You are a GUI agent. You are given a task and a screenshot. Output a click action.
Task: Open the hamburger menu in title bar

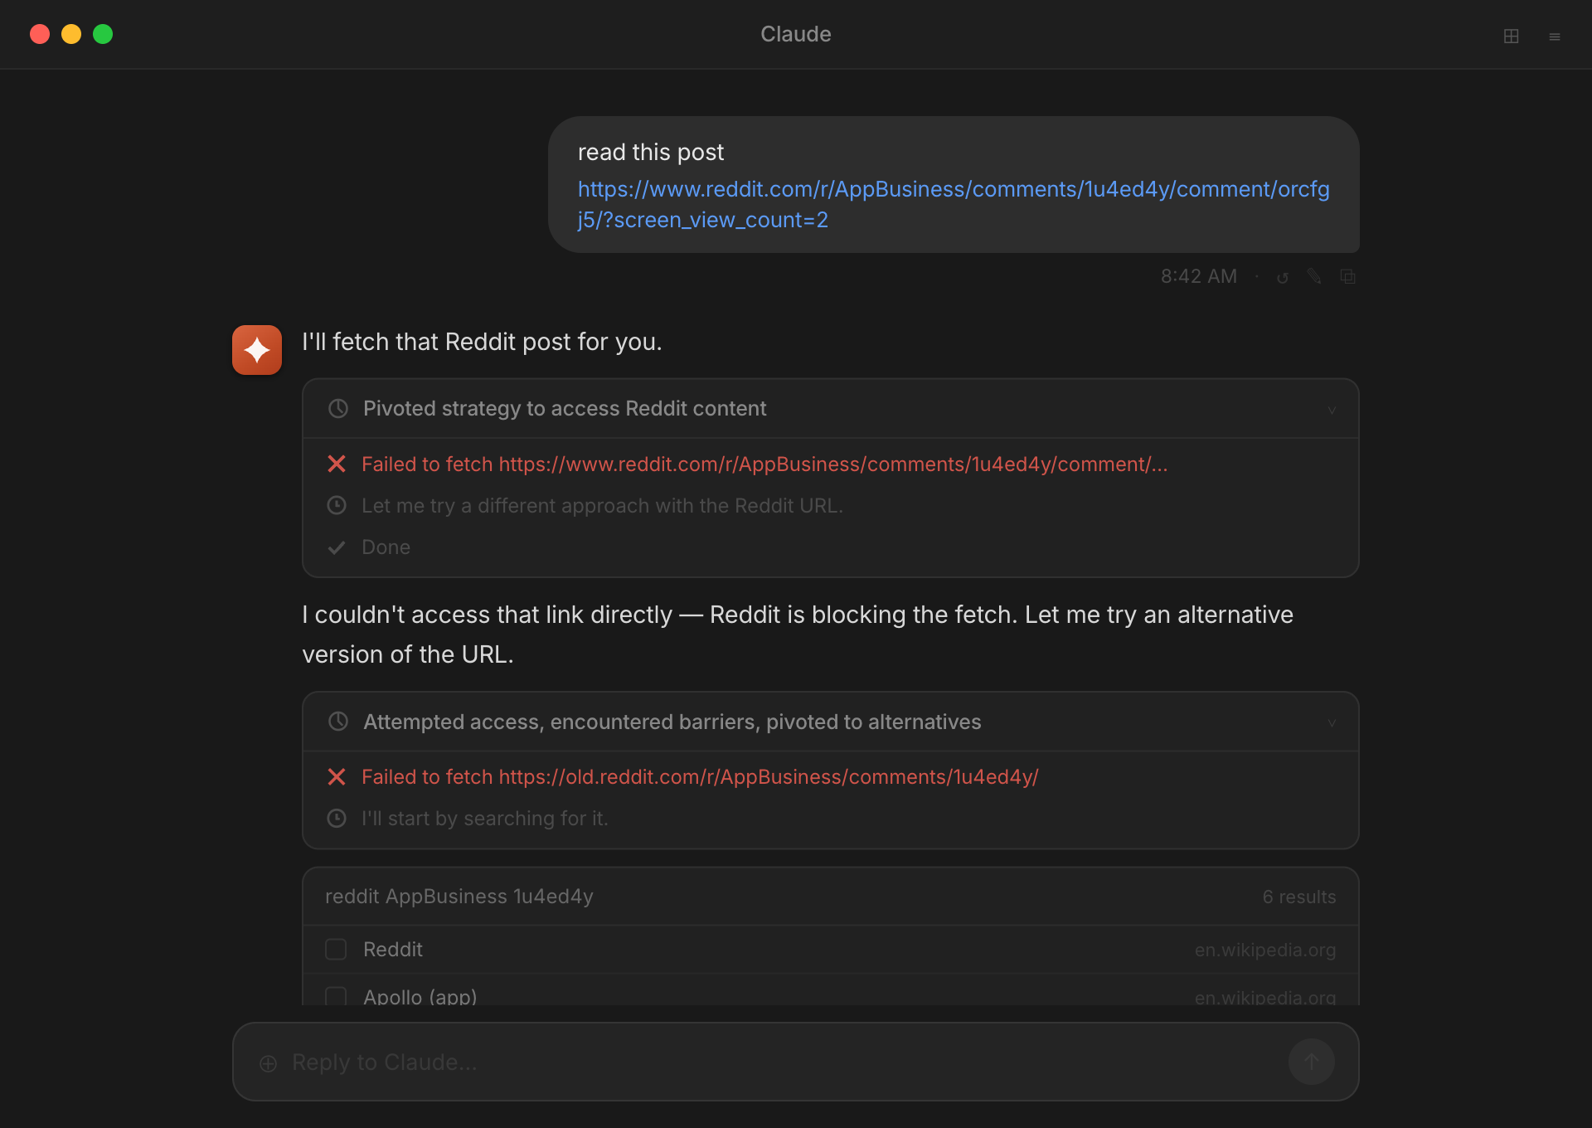[x=1555, y=36]
